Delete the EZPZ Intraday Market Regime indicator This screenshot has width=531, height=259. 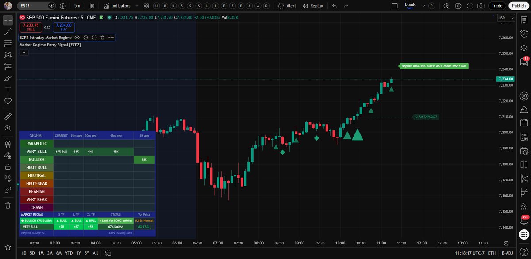[103, 38]
